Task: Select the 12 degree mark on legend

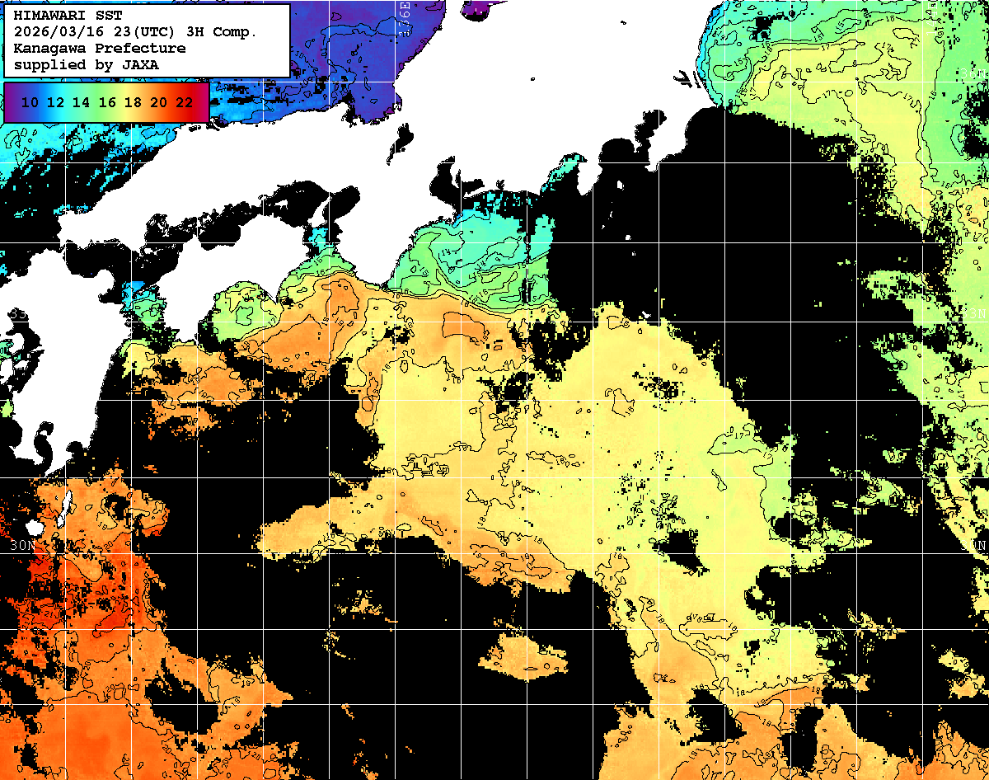Action: point(55,102)
